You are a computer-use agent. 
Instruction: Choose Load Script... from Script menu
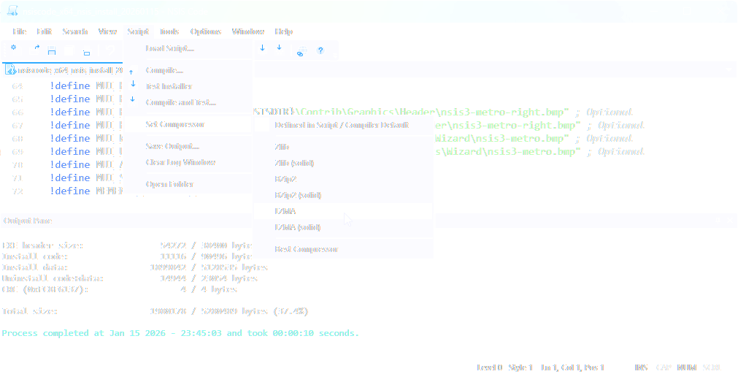tap(188, 48)
